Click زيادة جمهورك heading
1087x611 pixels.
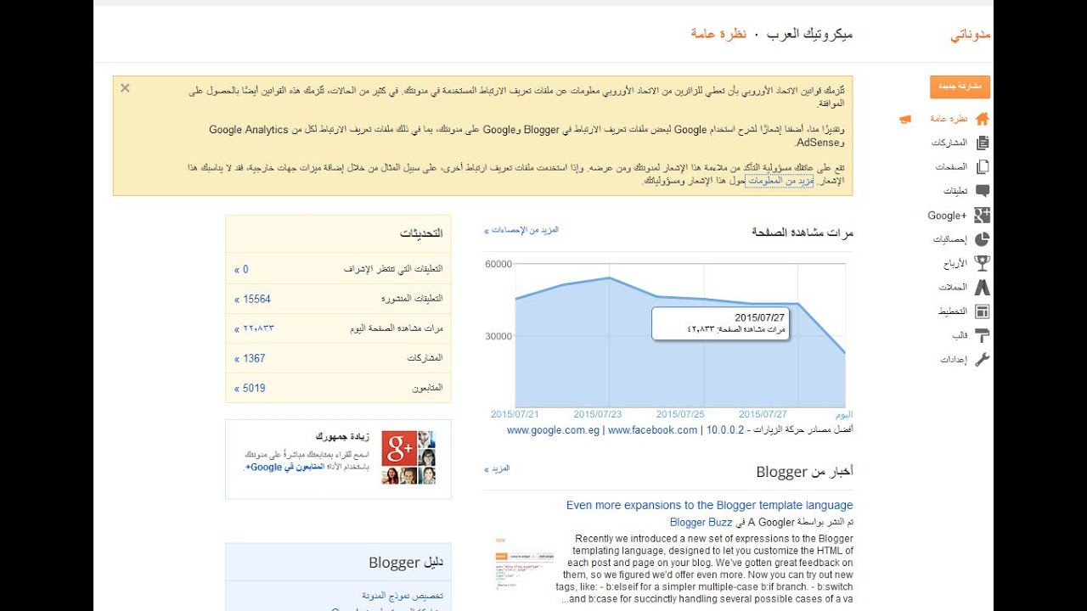pyautogui.click(x=342, y=436)
